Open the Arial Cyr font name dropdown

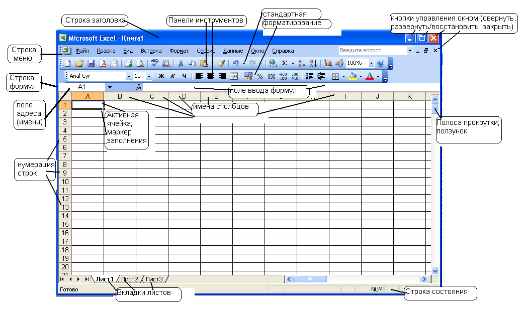point(129,77)
